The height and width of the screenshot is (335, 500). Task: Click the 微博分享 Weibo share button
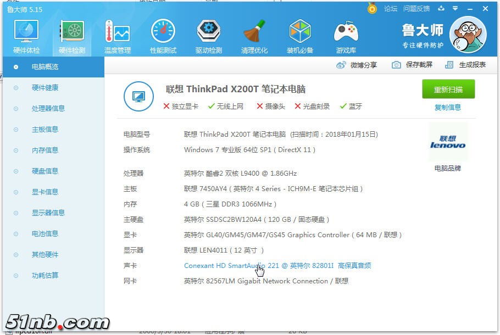[357, 65]
